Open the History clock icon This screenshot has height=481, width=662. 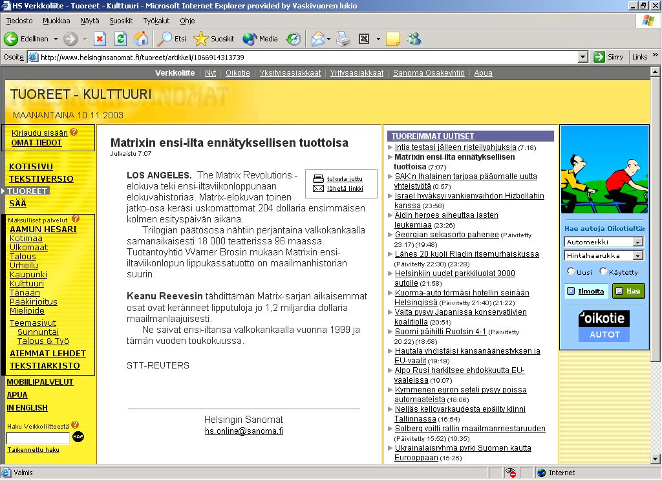point(293,39)
